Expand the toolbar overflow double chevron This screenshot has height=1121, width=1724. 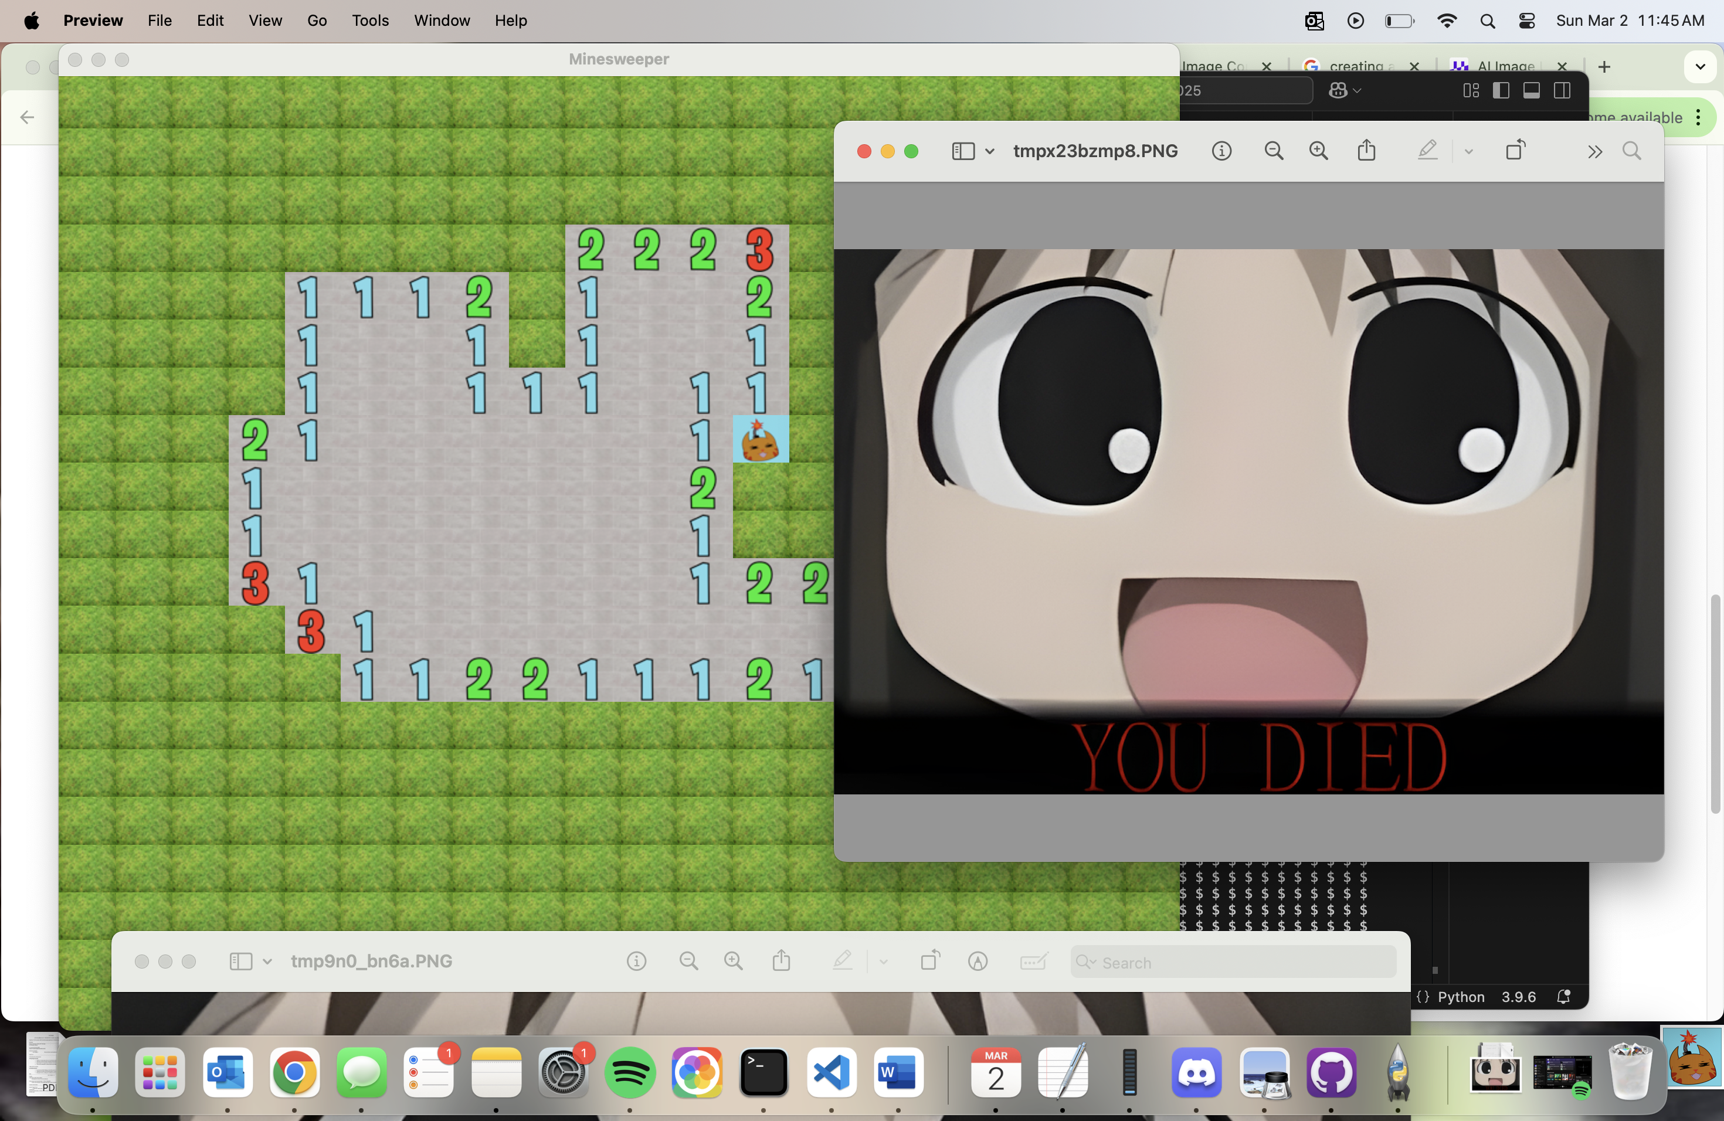(1594, 151)
